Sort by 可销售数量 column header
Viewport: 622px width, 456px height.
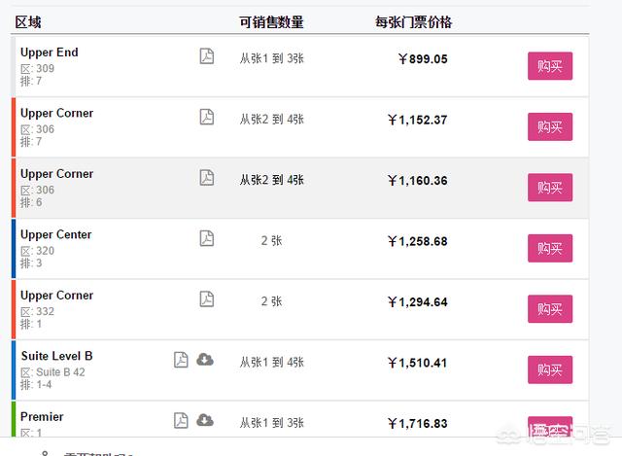[271, 22]
